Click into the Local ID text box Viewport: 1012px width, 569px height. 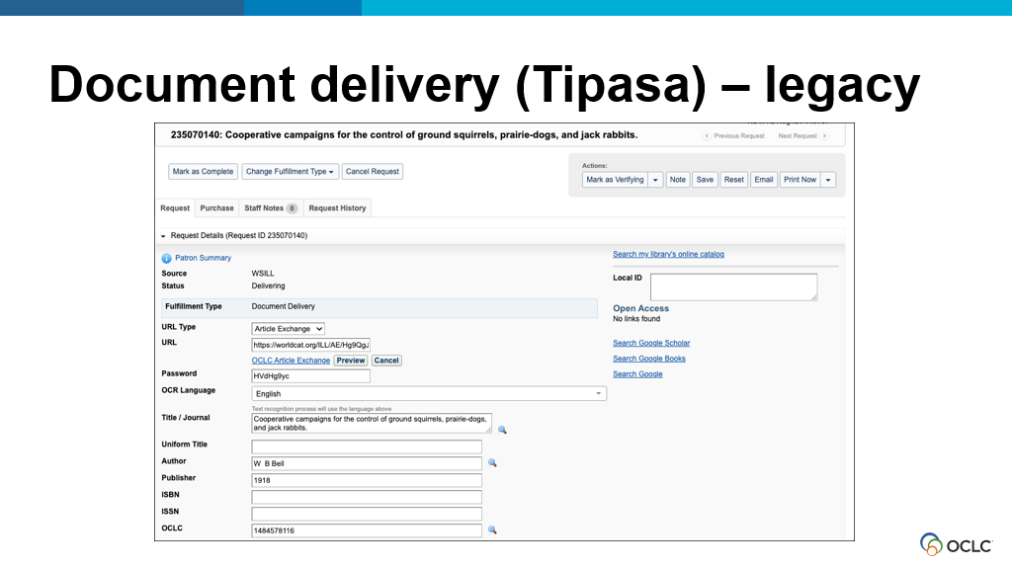click(734, 287)
